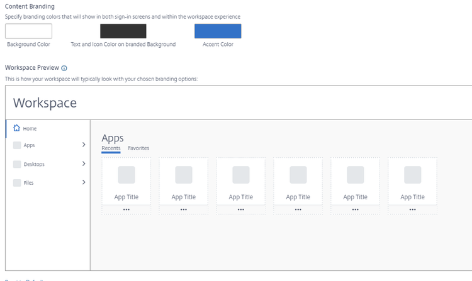
Task: Click the Apps heading in preview content
Action: coord(113,138)
